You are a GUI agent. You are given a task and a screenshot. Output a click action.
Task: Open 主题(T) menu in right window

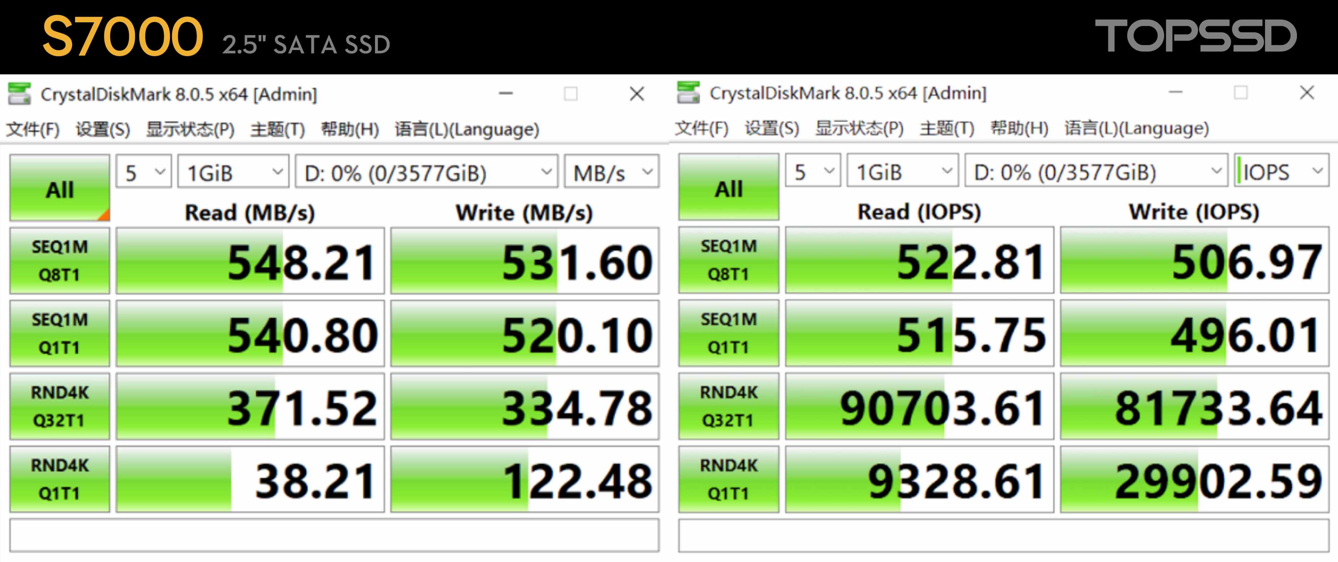946,128
